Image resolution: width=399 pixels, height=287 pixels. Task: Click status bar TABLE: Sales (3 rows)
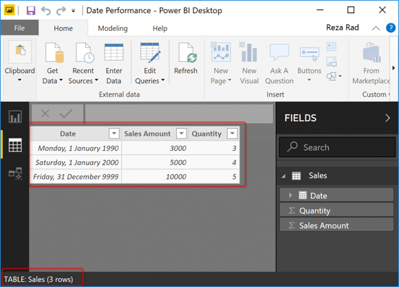click(x=39, y=279)
